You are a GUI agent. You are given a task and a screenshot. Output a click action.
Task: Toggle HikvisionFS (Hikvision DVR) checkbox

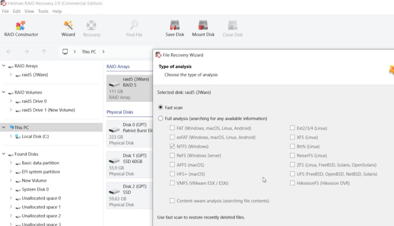pyautogui.click(x=292, y=183)
